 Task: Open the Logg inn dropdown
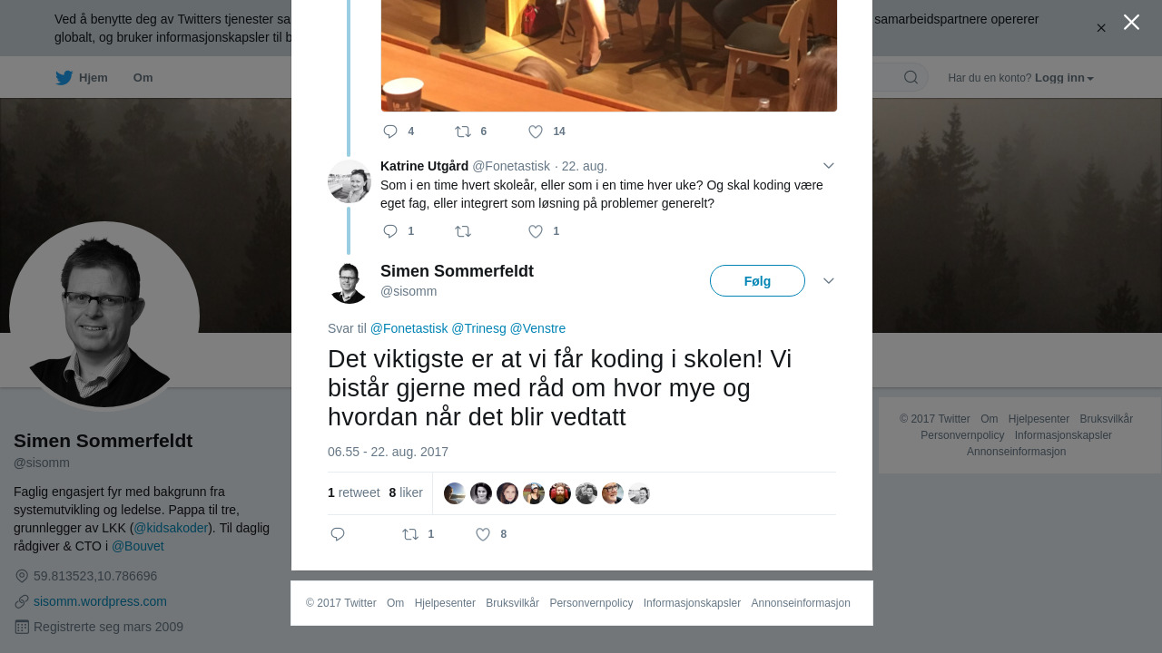coord(1064,78)
